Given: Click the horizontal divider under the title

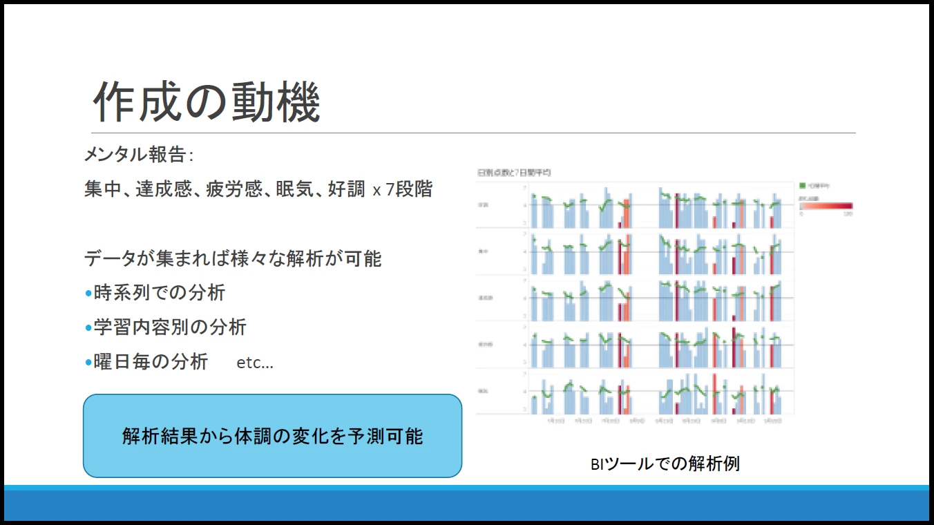Looking at the screenshot, I should pos(473,133).
